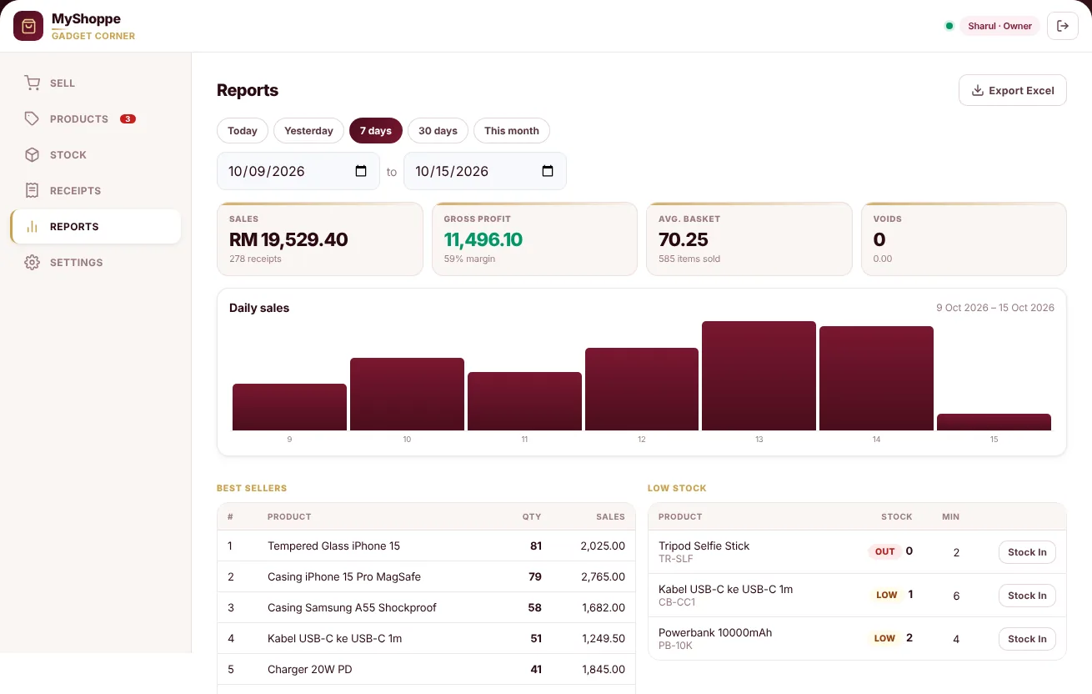This screenshot has width=1092, height=694.
Task: Open calendar picker of start date
Action: (361, 171)
